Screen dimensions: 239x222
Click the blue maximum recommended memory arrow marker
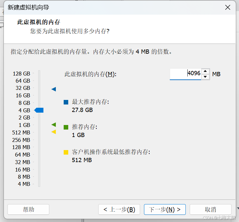tap(54, 89)
